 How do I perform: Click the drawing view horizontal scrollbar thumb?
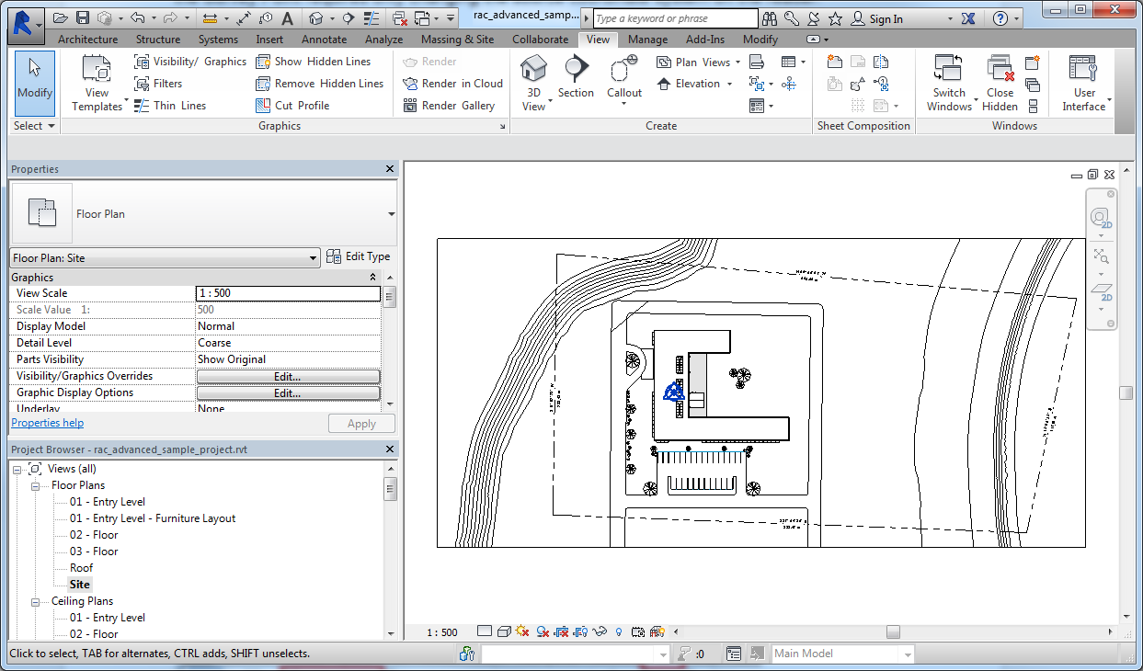(893, 632)
